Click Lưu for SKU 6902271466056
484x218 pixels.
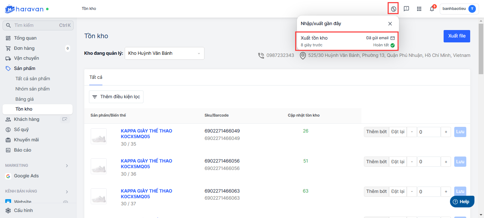point(460,161)
